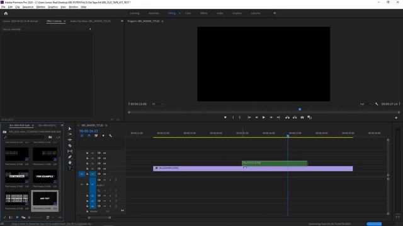
Task: Switch to the Effects workspace
Action: click(204, 13)
